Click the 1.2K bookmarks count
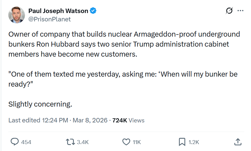 pos(194,142)
